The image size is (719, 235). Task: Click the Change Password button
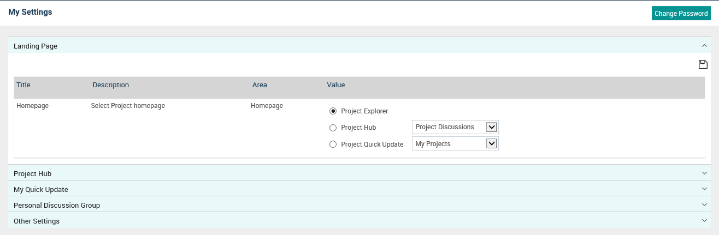681,14
